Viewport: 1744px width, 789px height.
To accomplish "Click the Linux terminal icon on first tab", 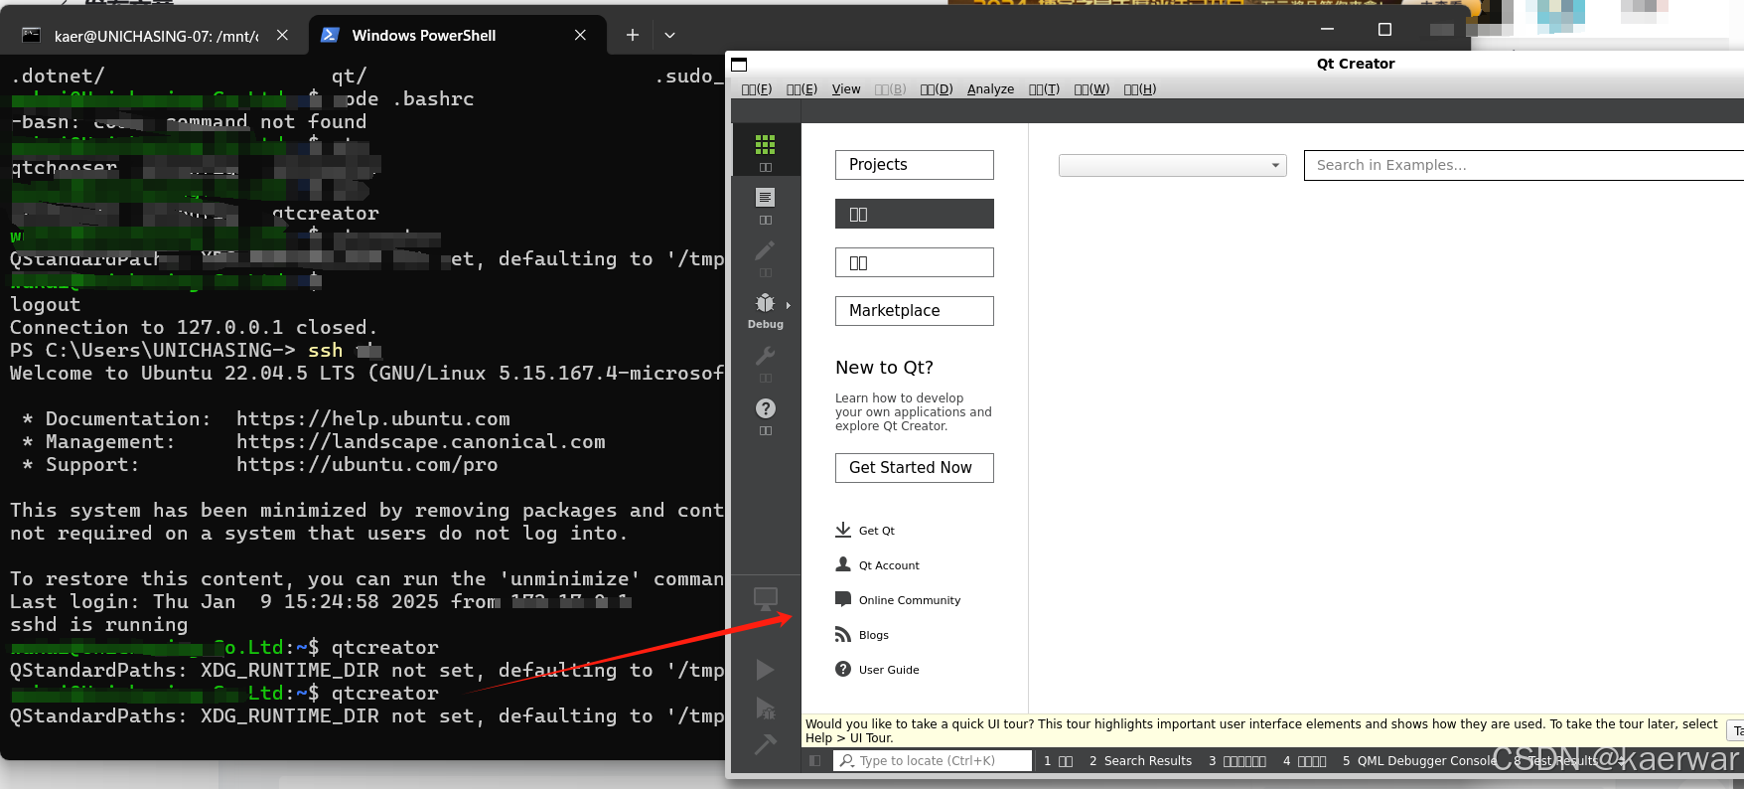I will (x=32, y=35).
